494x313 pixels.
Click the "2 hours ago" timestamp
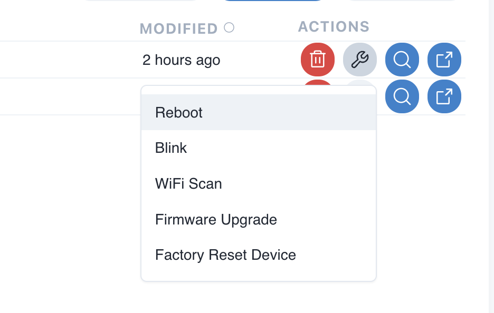[181, 60]
